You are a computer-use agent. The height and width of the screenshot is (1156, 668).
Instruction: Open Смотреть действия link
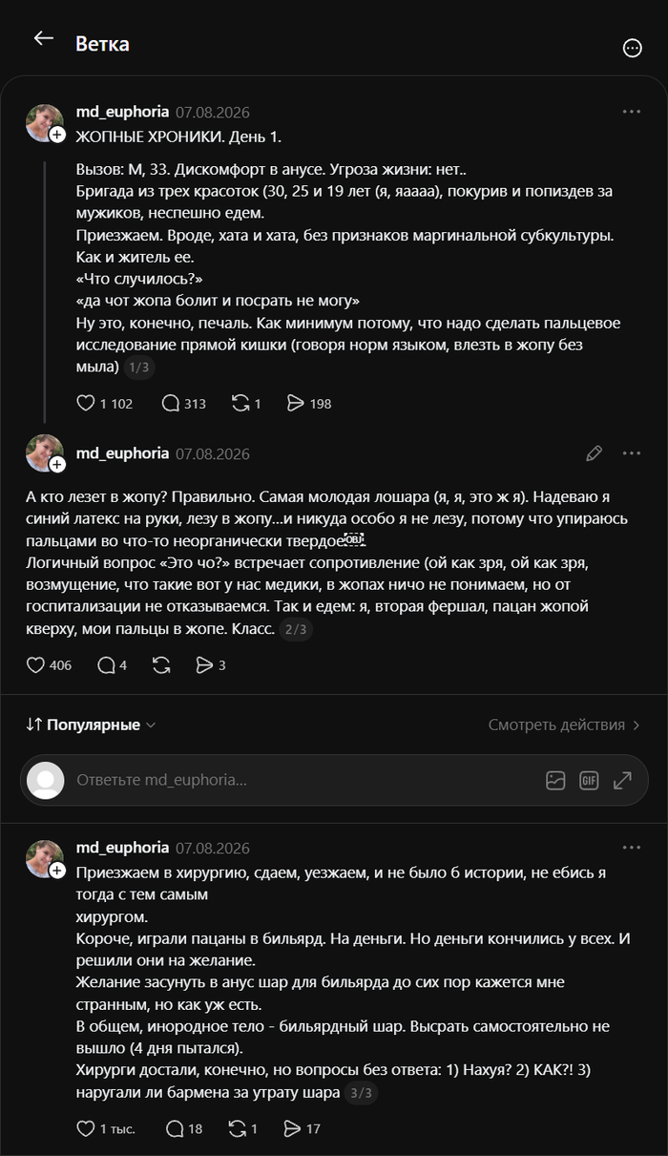tap(565, 725)
